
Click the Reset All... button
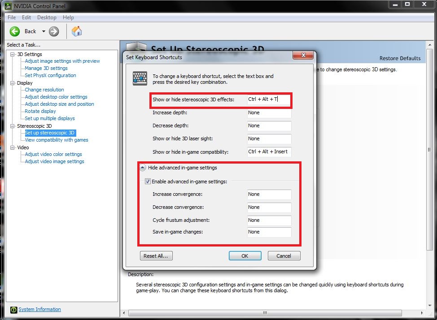tap(156, 256)
